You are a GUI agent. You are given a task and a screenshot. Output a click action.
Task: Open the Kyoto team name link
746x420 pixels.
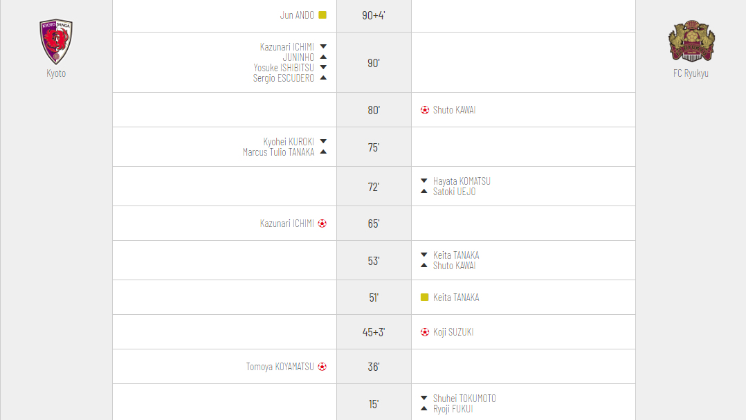click(56, 73)
